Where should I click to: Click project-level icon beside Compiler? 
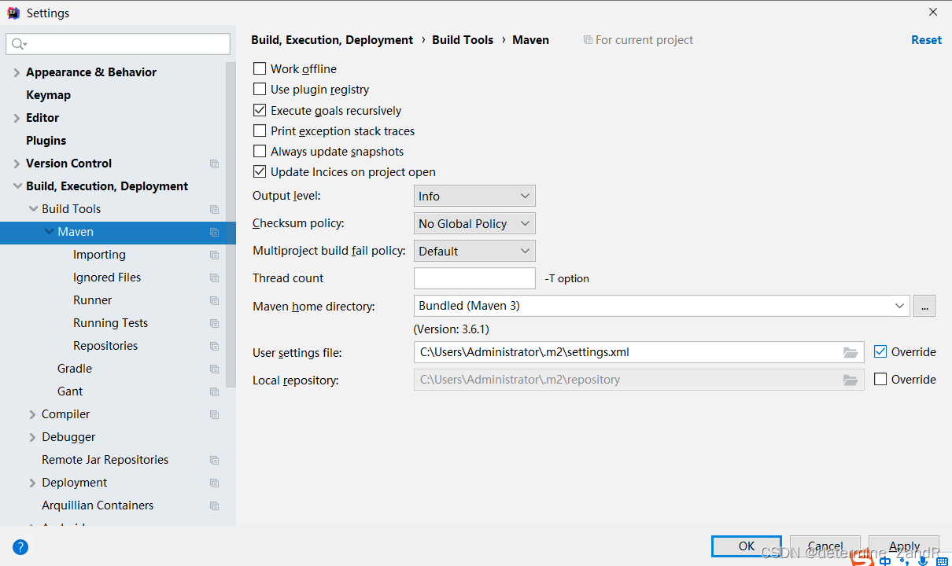click(214, 414)
